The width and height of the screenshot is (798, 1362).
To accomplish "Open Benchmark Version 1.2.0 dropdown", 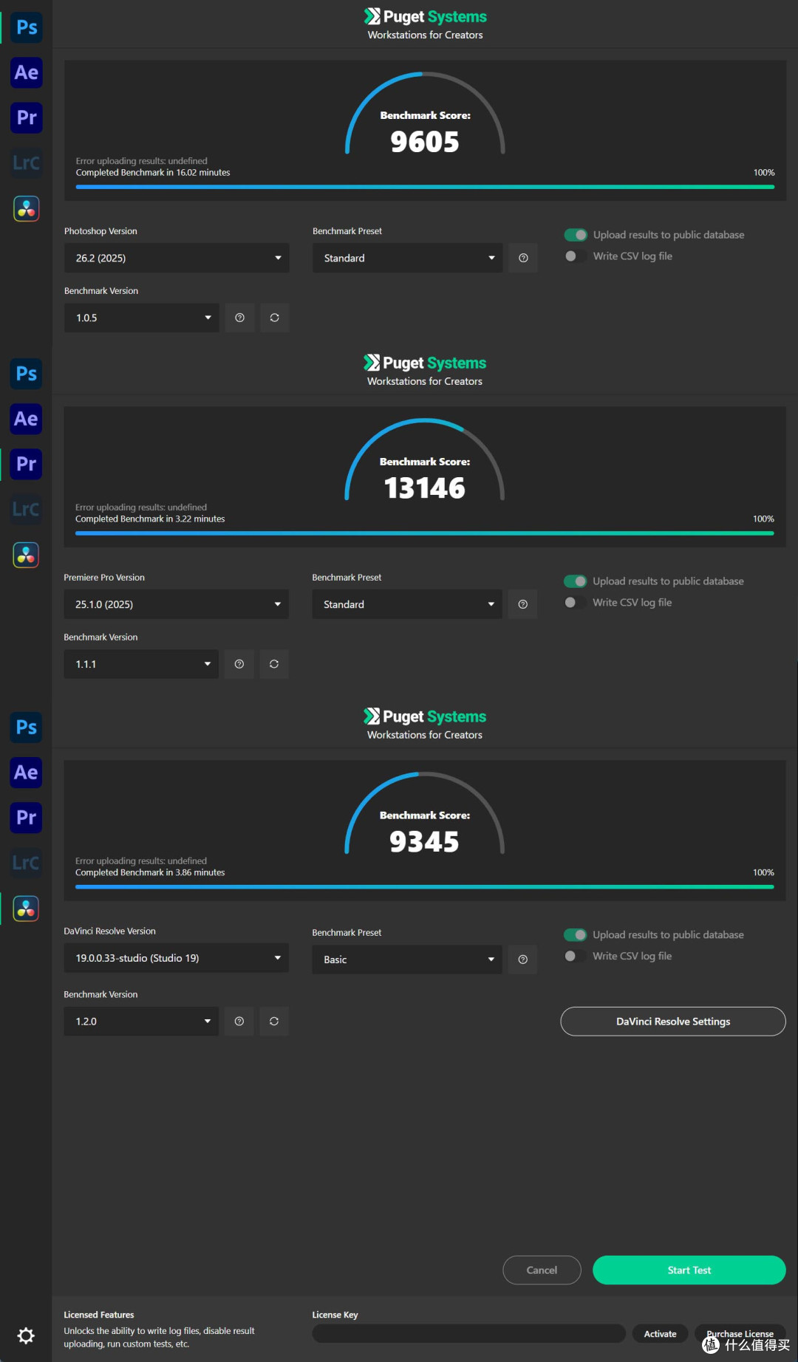I will pyautogui.click(x=141, y=1021).
